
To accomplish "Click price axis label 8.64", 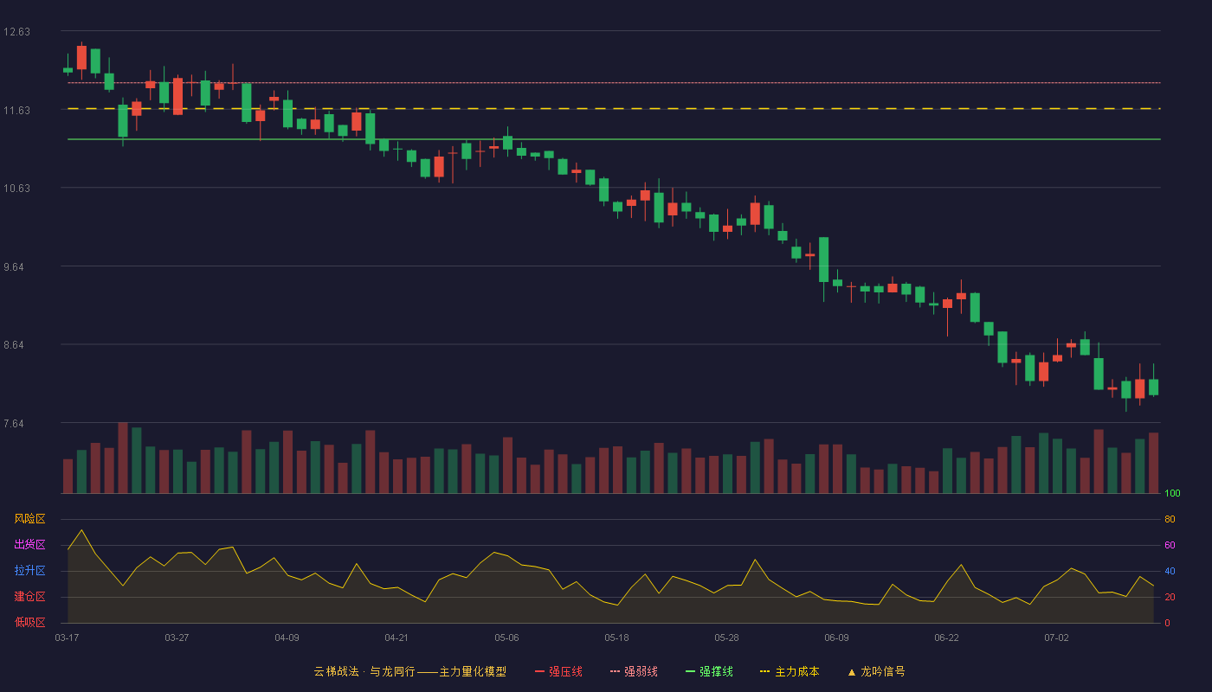I will (14, 345).
